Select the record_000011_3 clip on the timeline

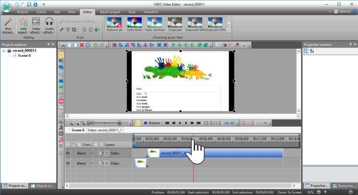pos(215,153)
